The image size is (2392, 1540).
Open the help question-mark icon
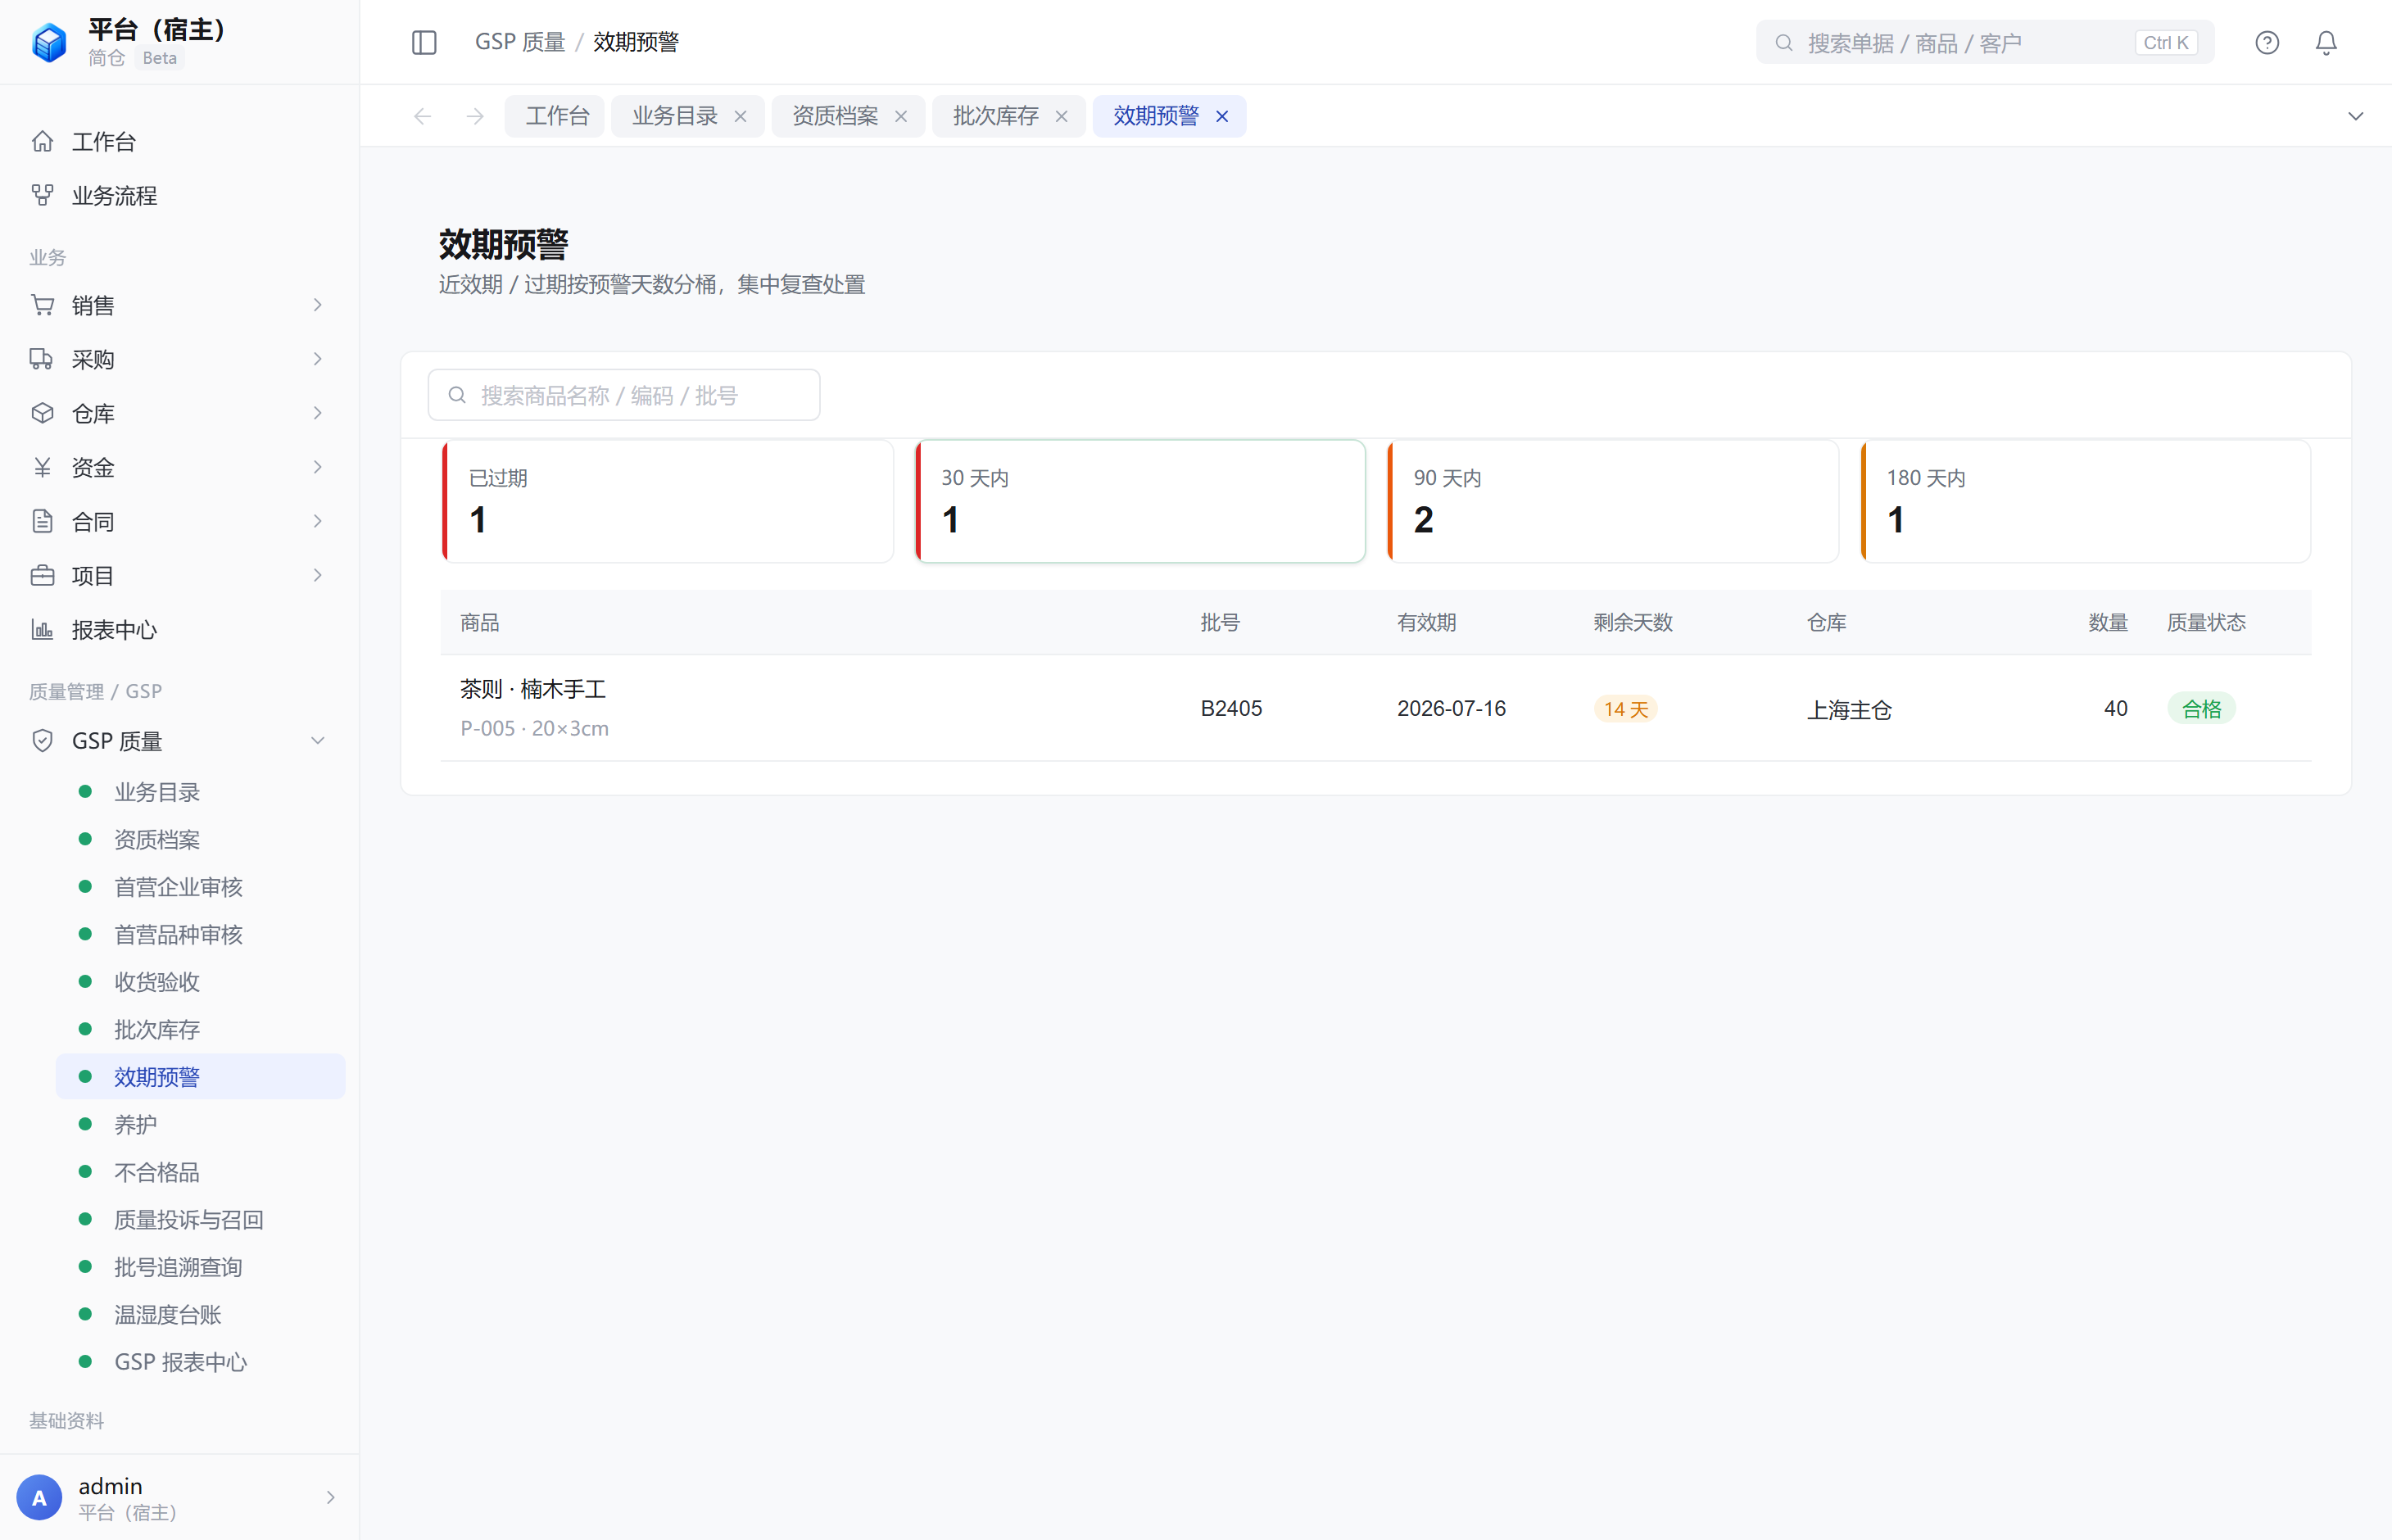[2267, 42]
